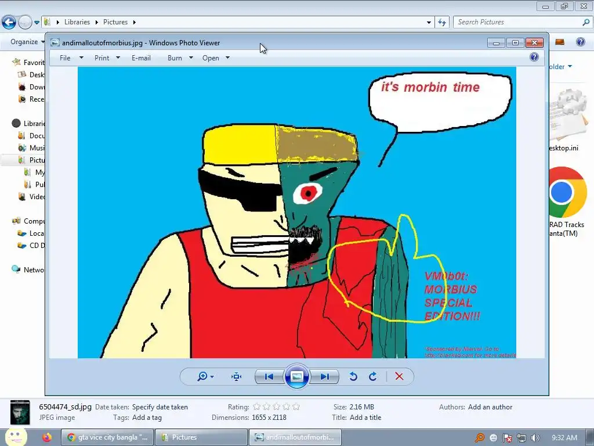This screenshot has width=594, height=446.
Task: Rotate picture clockwise
Action: [x=373, y=376]
